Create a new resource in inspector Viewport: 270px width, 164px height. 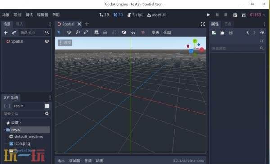214,32
